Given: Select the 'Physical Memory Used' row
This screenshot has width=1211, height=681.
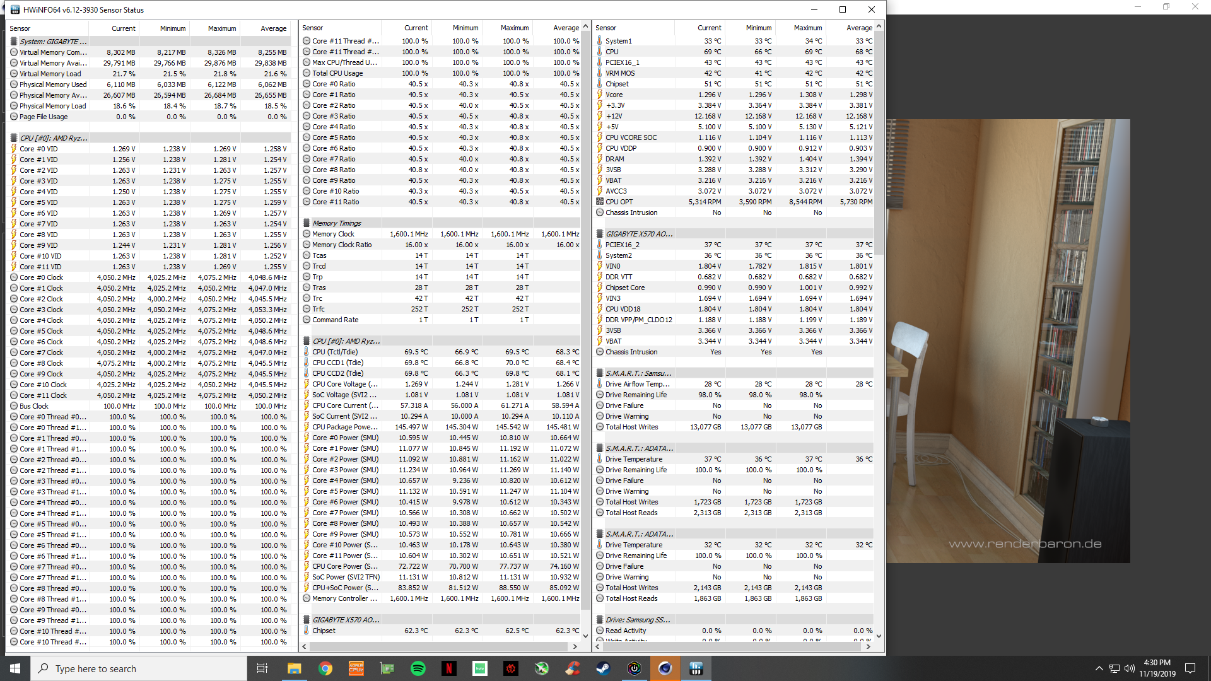Looking at the screenshot, I should (148, 84).
